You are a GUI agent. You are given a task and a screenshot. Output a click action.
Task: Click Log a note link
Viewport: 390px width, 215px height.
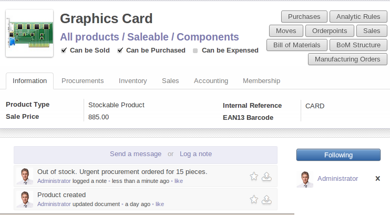[x=196, y=154]
